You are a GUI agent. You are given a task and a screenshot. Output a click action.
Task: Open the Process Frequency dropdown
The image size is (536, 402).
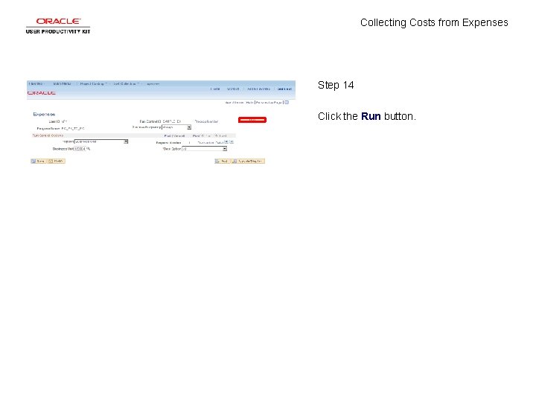tap(176, 127)
